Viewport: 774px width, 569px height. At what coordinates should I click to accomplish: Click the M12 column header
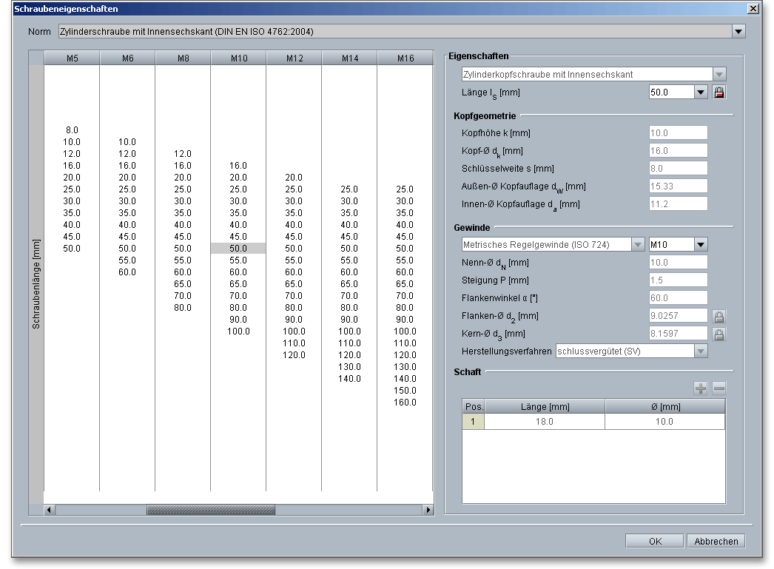294,58
